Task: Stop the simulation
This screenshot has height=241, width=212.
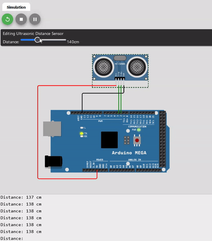Action: (x=21, y=19)
